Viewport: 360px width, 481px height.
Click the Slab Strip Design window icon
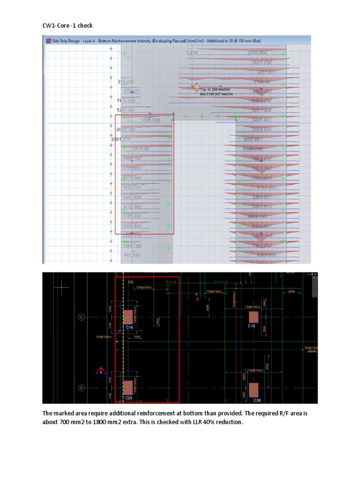click(x=48, y=41)
